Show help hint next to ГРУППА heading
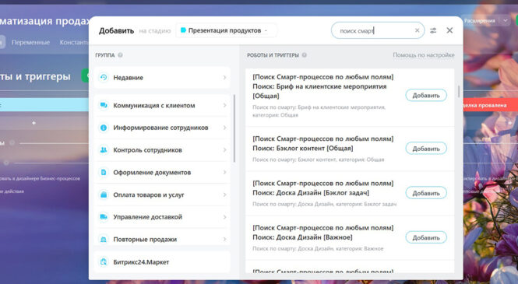518x284 pixels. pos(120,55)
